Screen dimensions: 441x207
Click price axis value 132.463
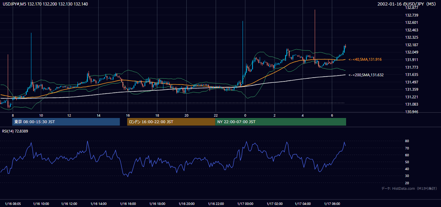(412, 30)
